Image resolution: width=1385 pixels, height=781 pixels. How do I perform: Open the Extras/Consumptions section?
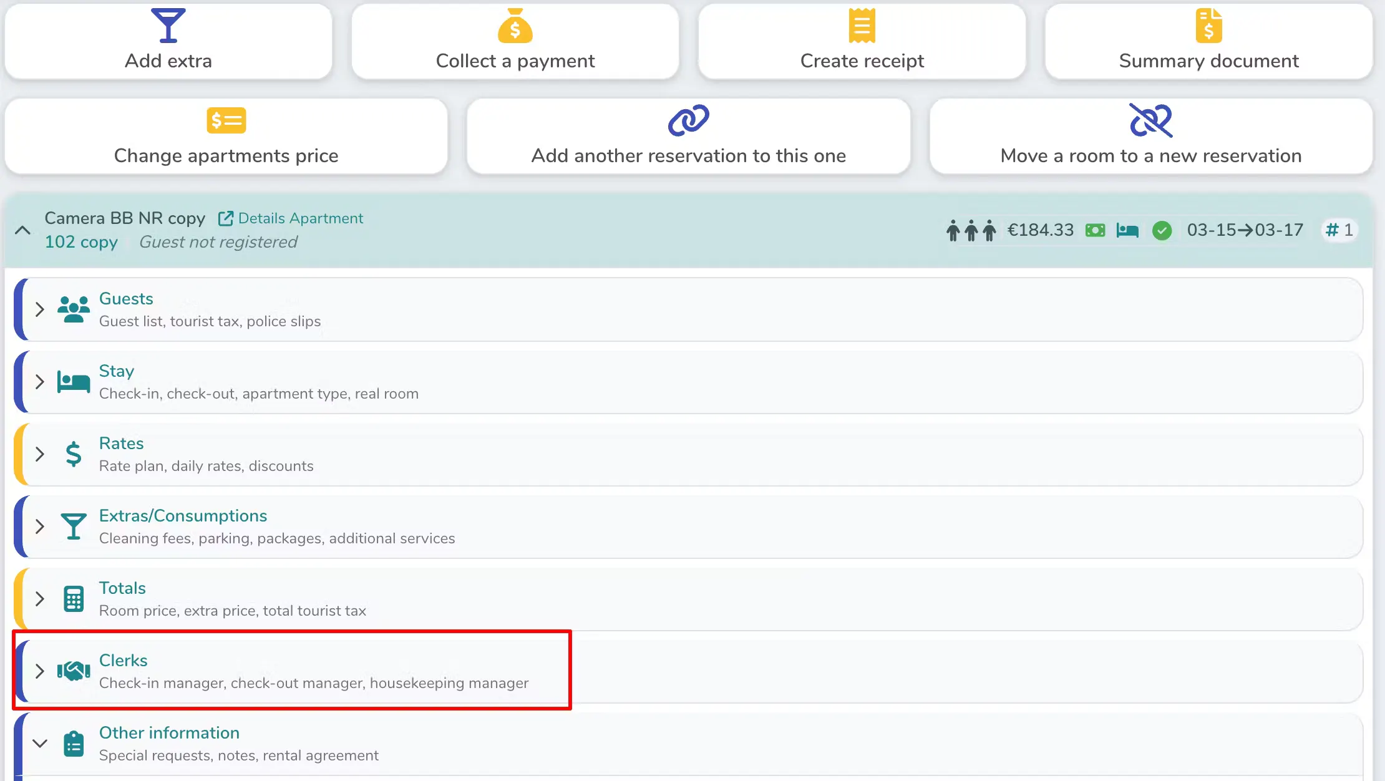pyautogui.click(x=182, y=516)
